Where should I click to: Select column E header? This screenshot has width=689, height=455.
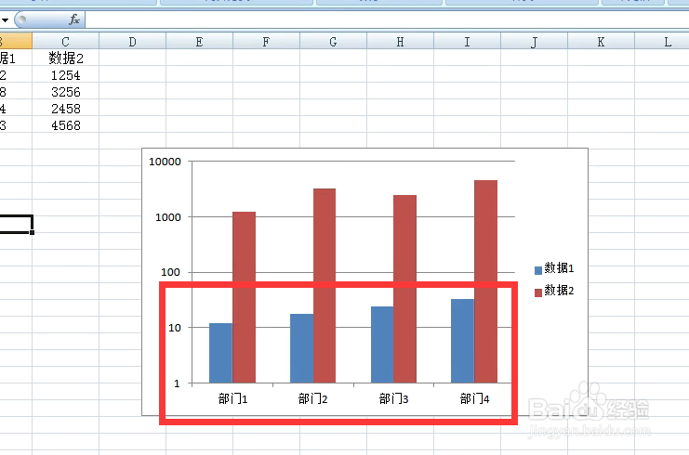click(x=200, y=42)
